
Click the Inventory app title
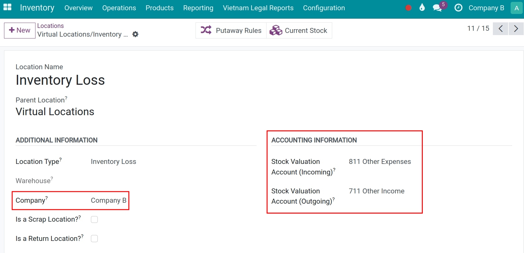(x=37, y=7)
